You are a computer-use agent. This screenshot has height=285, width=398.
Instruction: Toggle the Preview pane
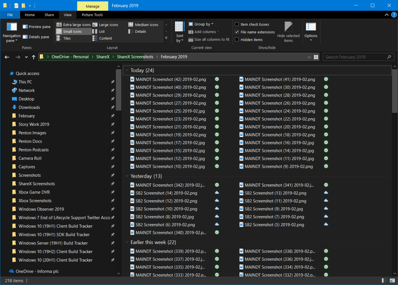37,26
